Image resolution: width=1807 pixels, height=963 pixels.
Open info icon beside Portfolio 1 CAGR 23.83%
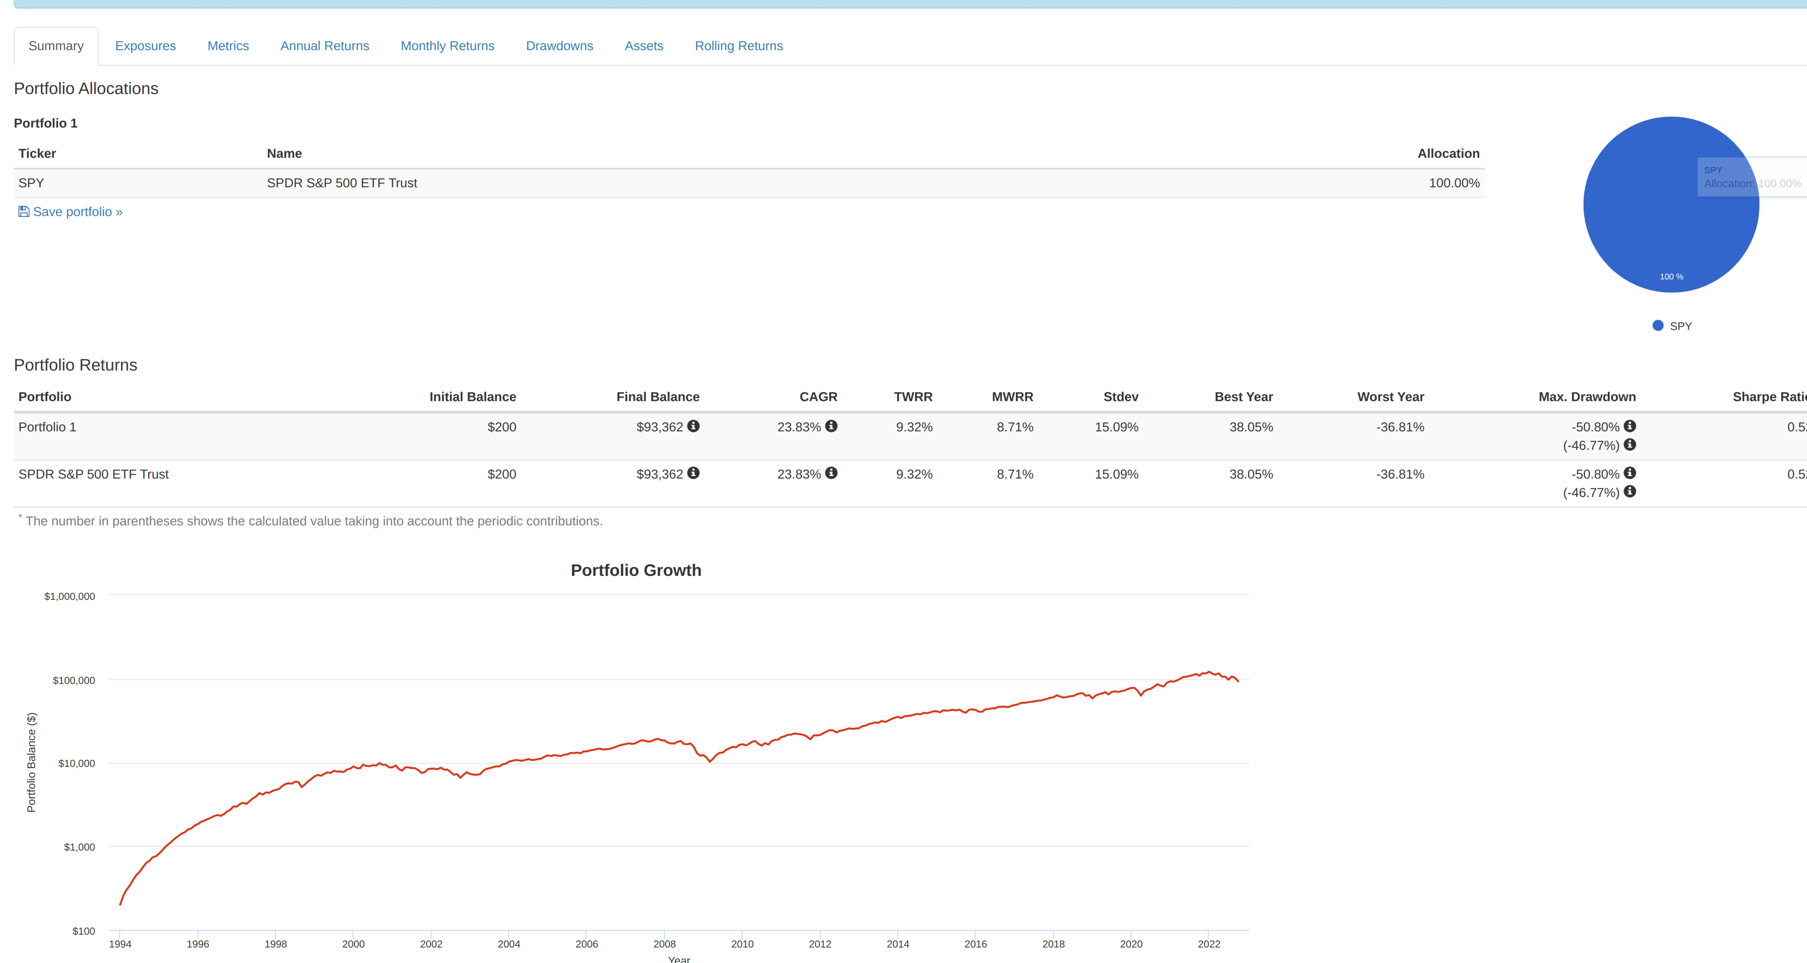[x=831, y=426]
